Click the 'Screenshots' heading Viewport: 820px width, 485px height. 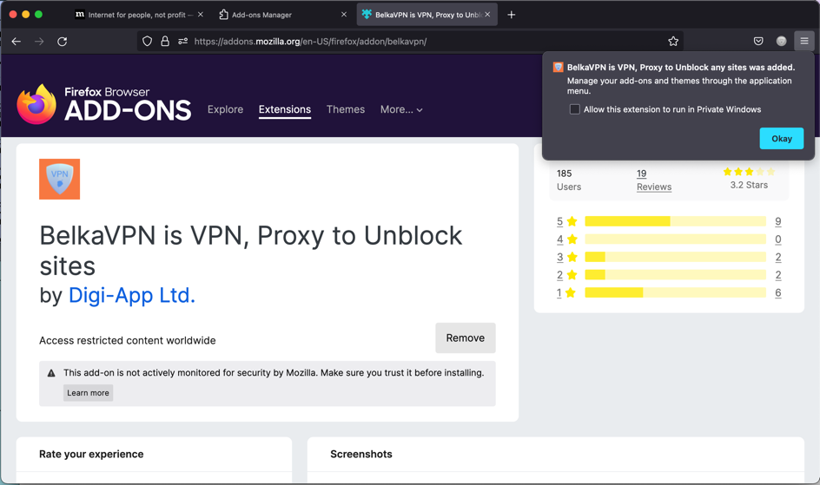361,454
